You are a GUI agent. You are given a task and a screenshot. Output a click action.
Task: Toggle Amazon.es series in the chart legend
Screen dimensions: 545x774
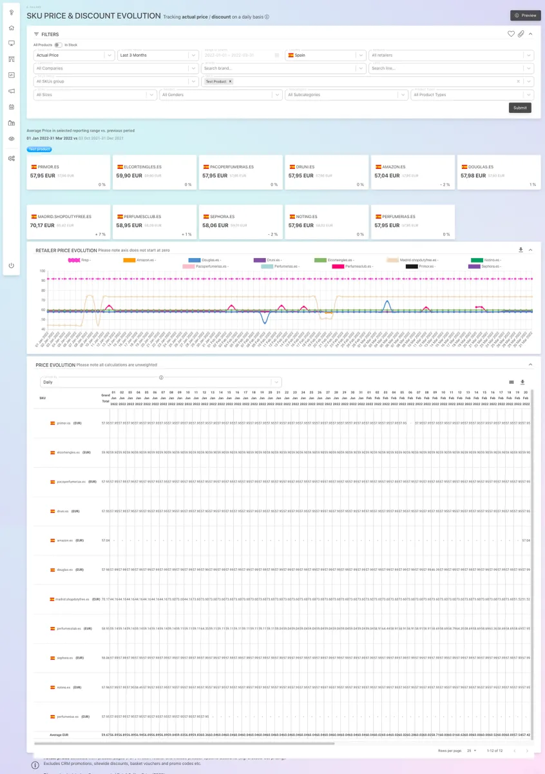point(129,260)
